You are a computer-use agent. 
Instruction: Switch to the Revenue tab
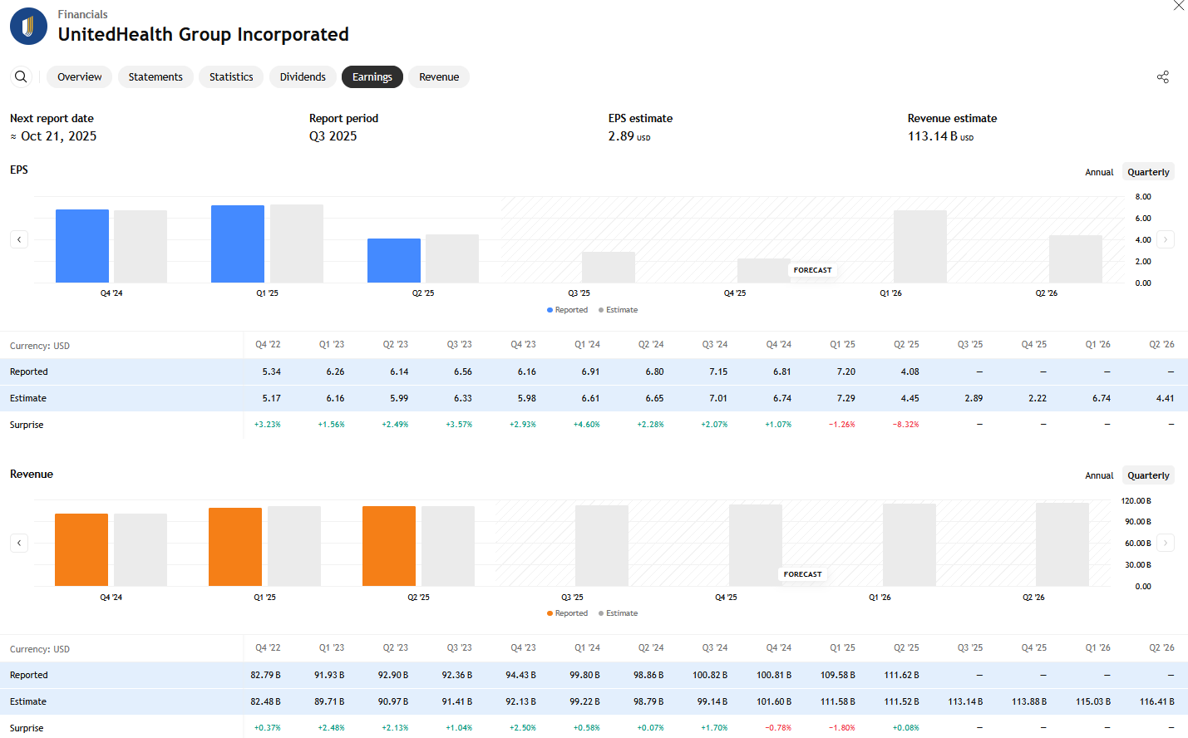point(439,76)
